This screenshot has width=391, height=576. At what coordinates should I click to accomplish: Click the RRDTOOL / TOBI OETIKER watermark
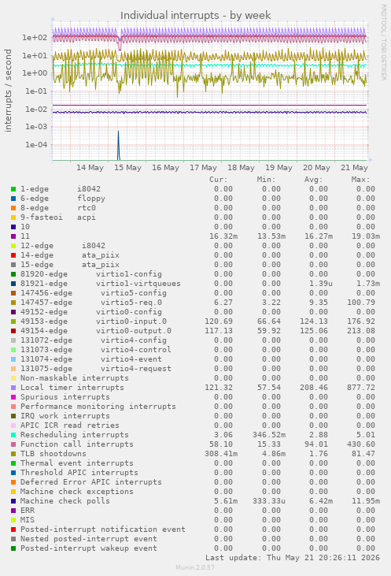383,43
